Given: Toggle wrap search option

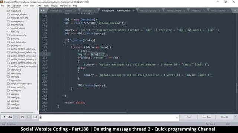Looking at the screenshot, I should pos(23,117).
